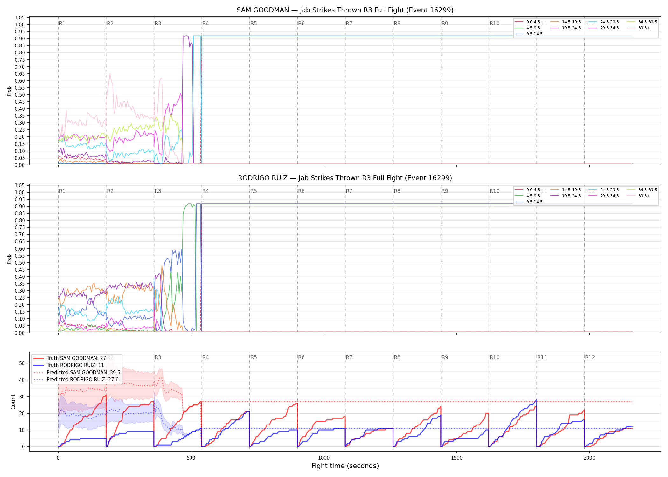Viewport: 668px width, 477px height.
Task: Click the R7 round marker in Ruiz chart
Action: tap(349, 191)
